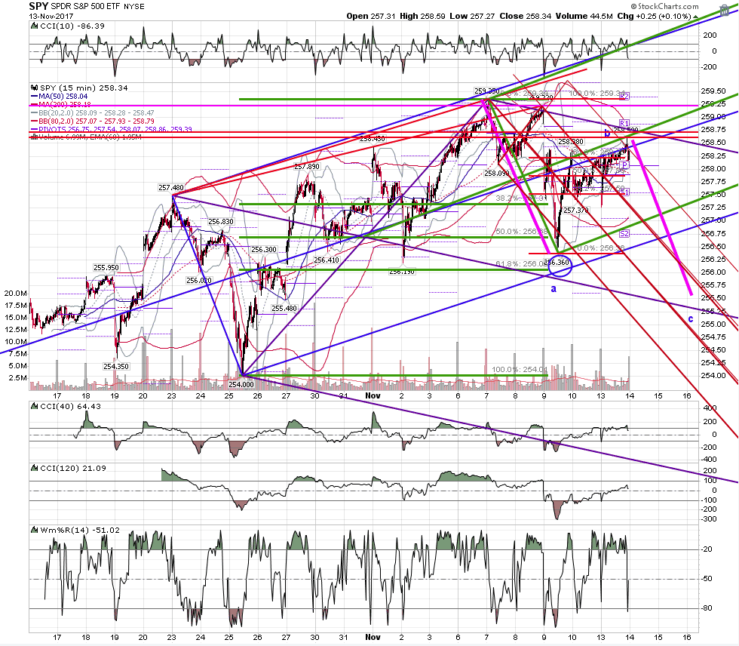739x646 pixels.
Task: Click the 'Volume 44.5M' value
Action: pyautogui.click(x=584, y=16)
